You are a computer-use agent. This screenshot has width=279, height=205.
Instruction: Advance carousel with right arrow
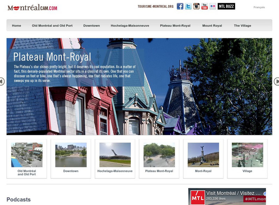(277, 81)
